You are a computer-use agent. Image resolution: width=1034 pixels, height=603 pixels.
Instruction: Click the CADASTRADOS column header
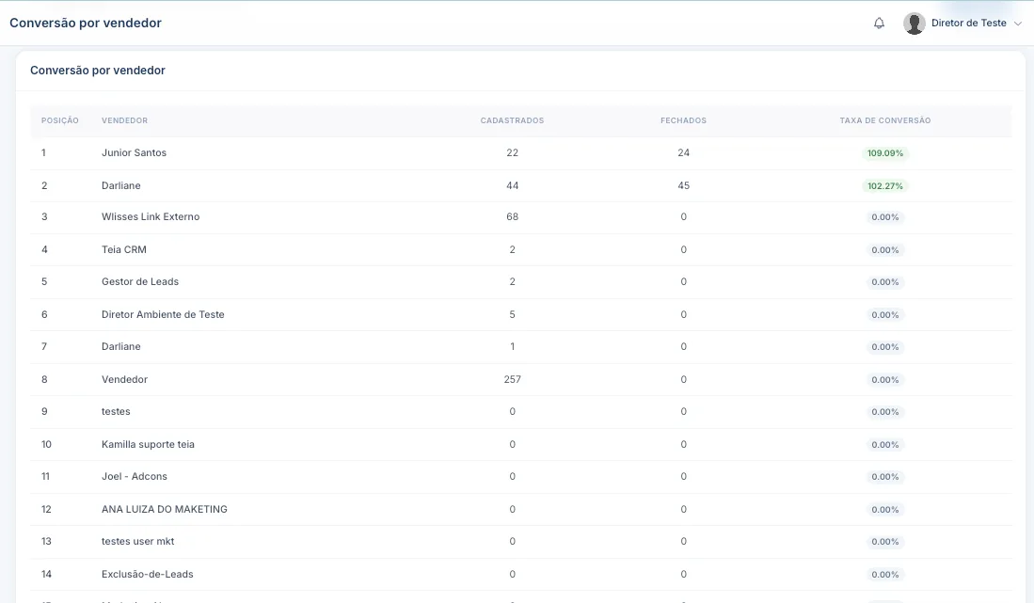click(513, 120)
